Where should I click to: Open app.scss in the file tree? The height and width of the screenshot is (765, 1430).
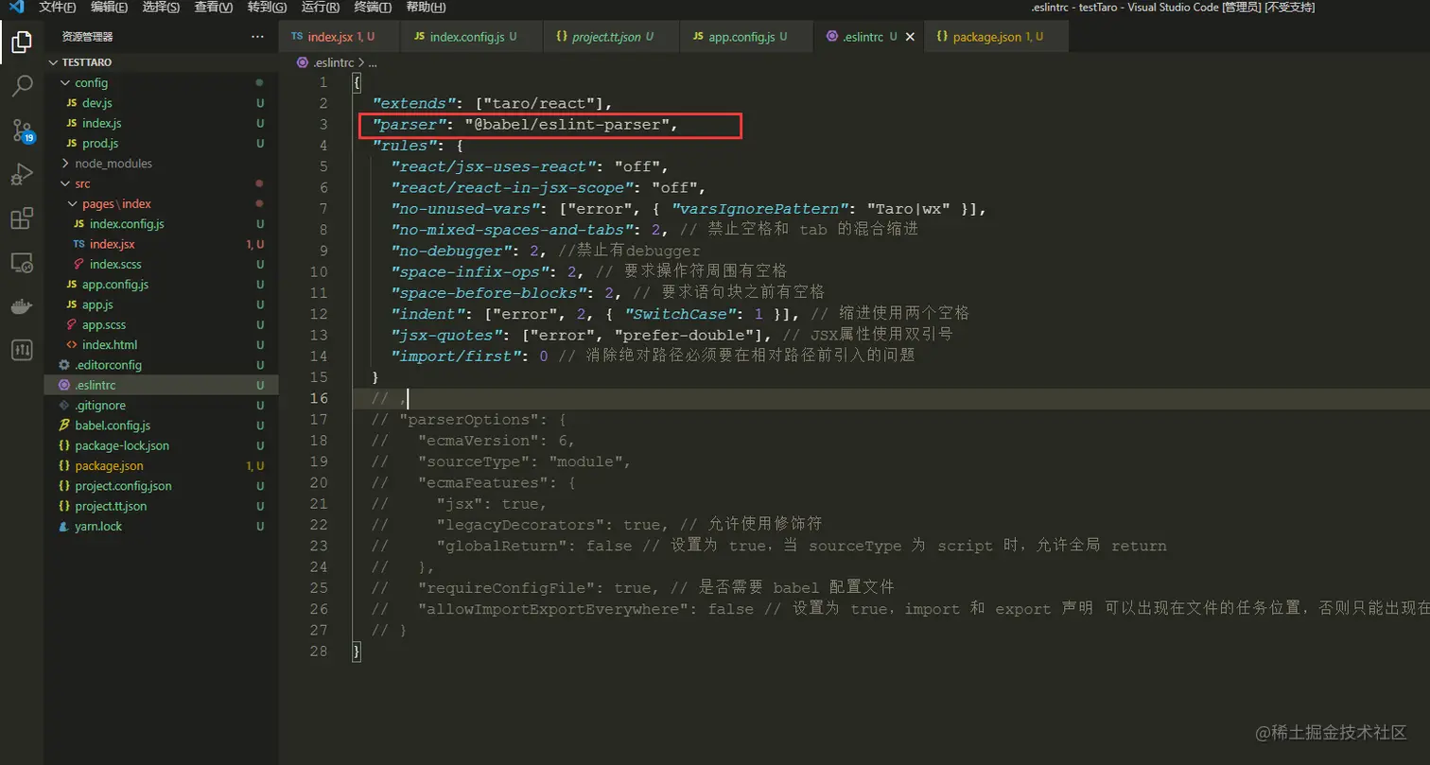click(x=161, y=325)
